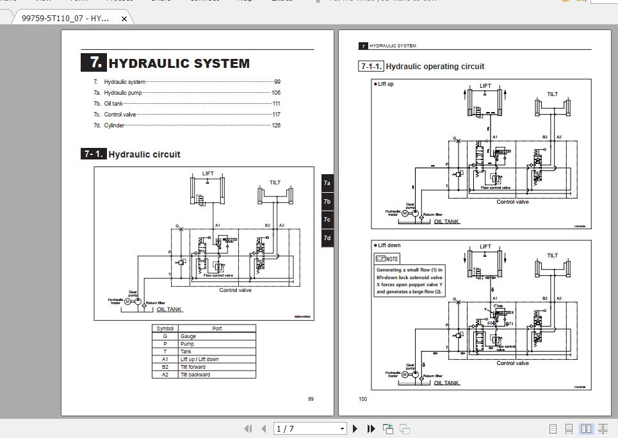This screenshot has width=618, height=438.
Task: Advance to the next page
Action: click(355, 428)
